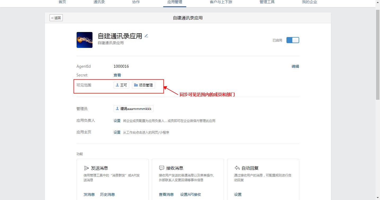Go back using the 返回 button

coord(56,18)
